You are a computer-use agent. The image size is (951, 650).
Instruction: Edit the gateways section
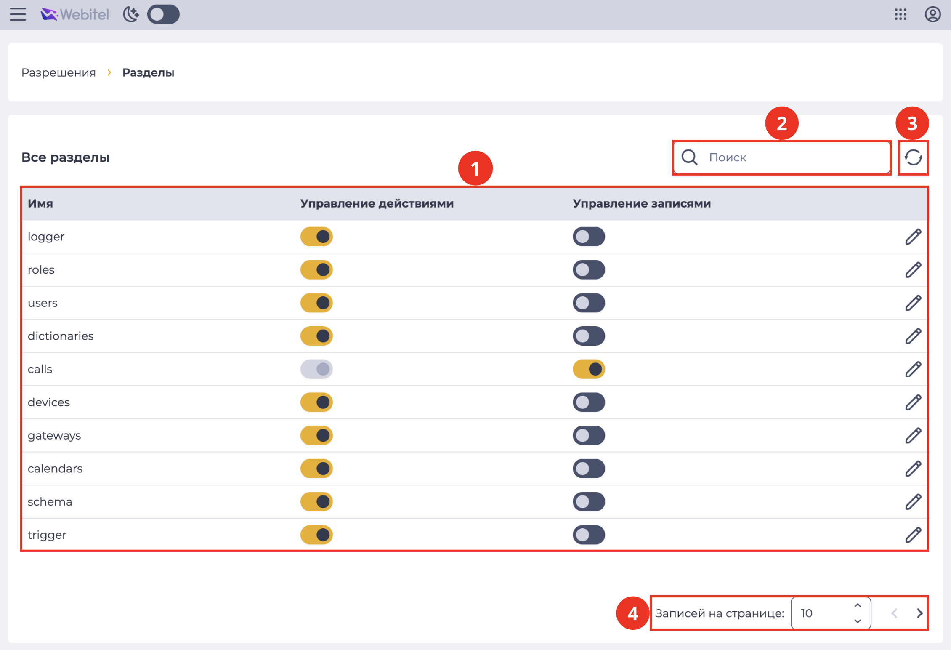(x=913, y=435)
